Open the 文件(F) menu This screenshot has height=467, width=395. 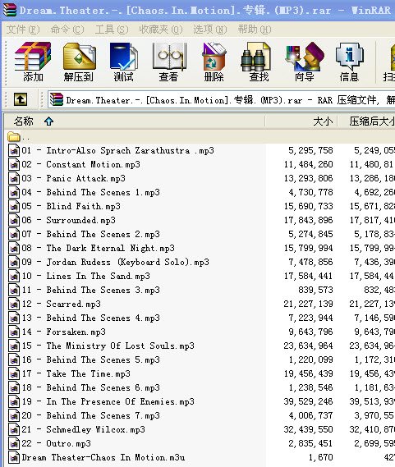23,30
